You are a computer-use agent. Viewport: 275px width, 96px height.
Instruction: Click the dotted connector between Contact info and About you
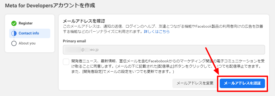point(14,38)
